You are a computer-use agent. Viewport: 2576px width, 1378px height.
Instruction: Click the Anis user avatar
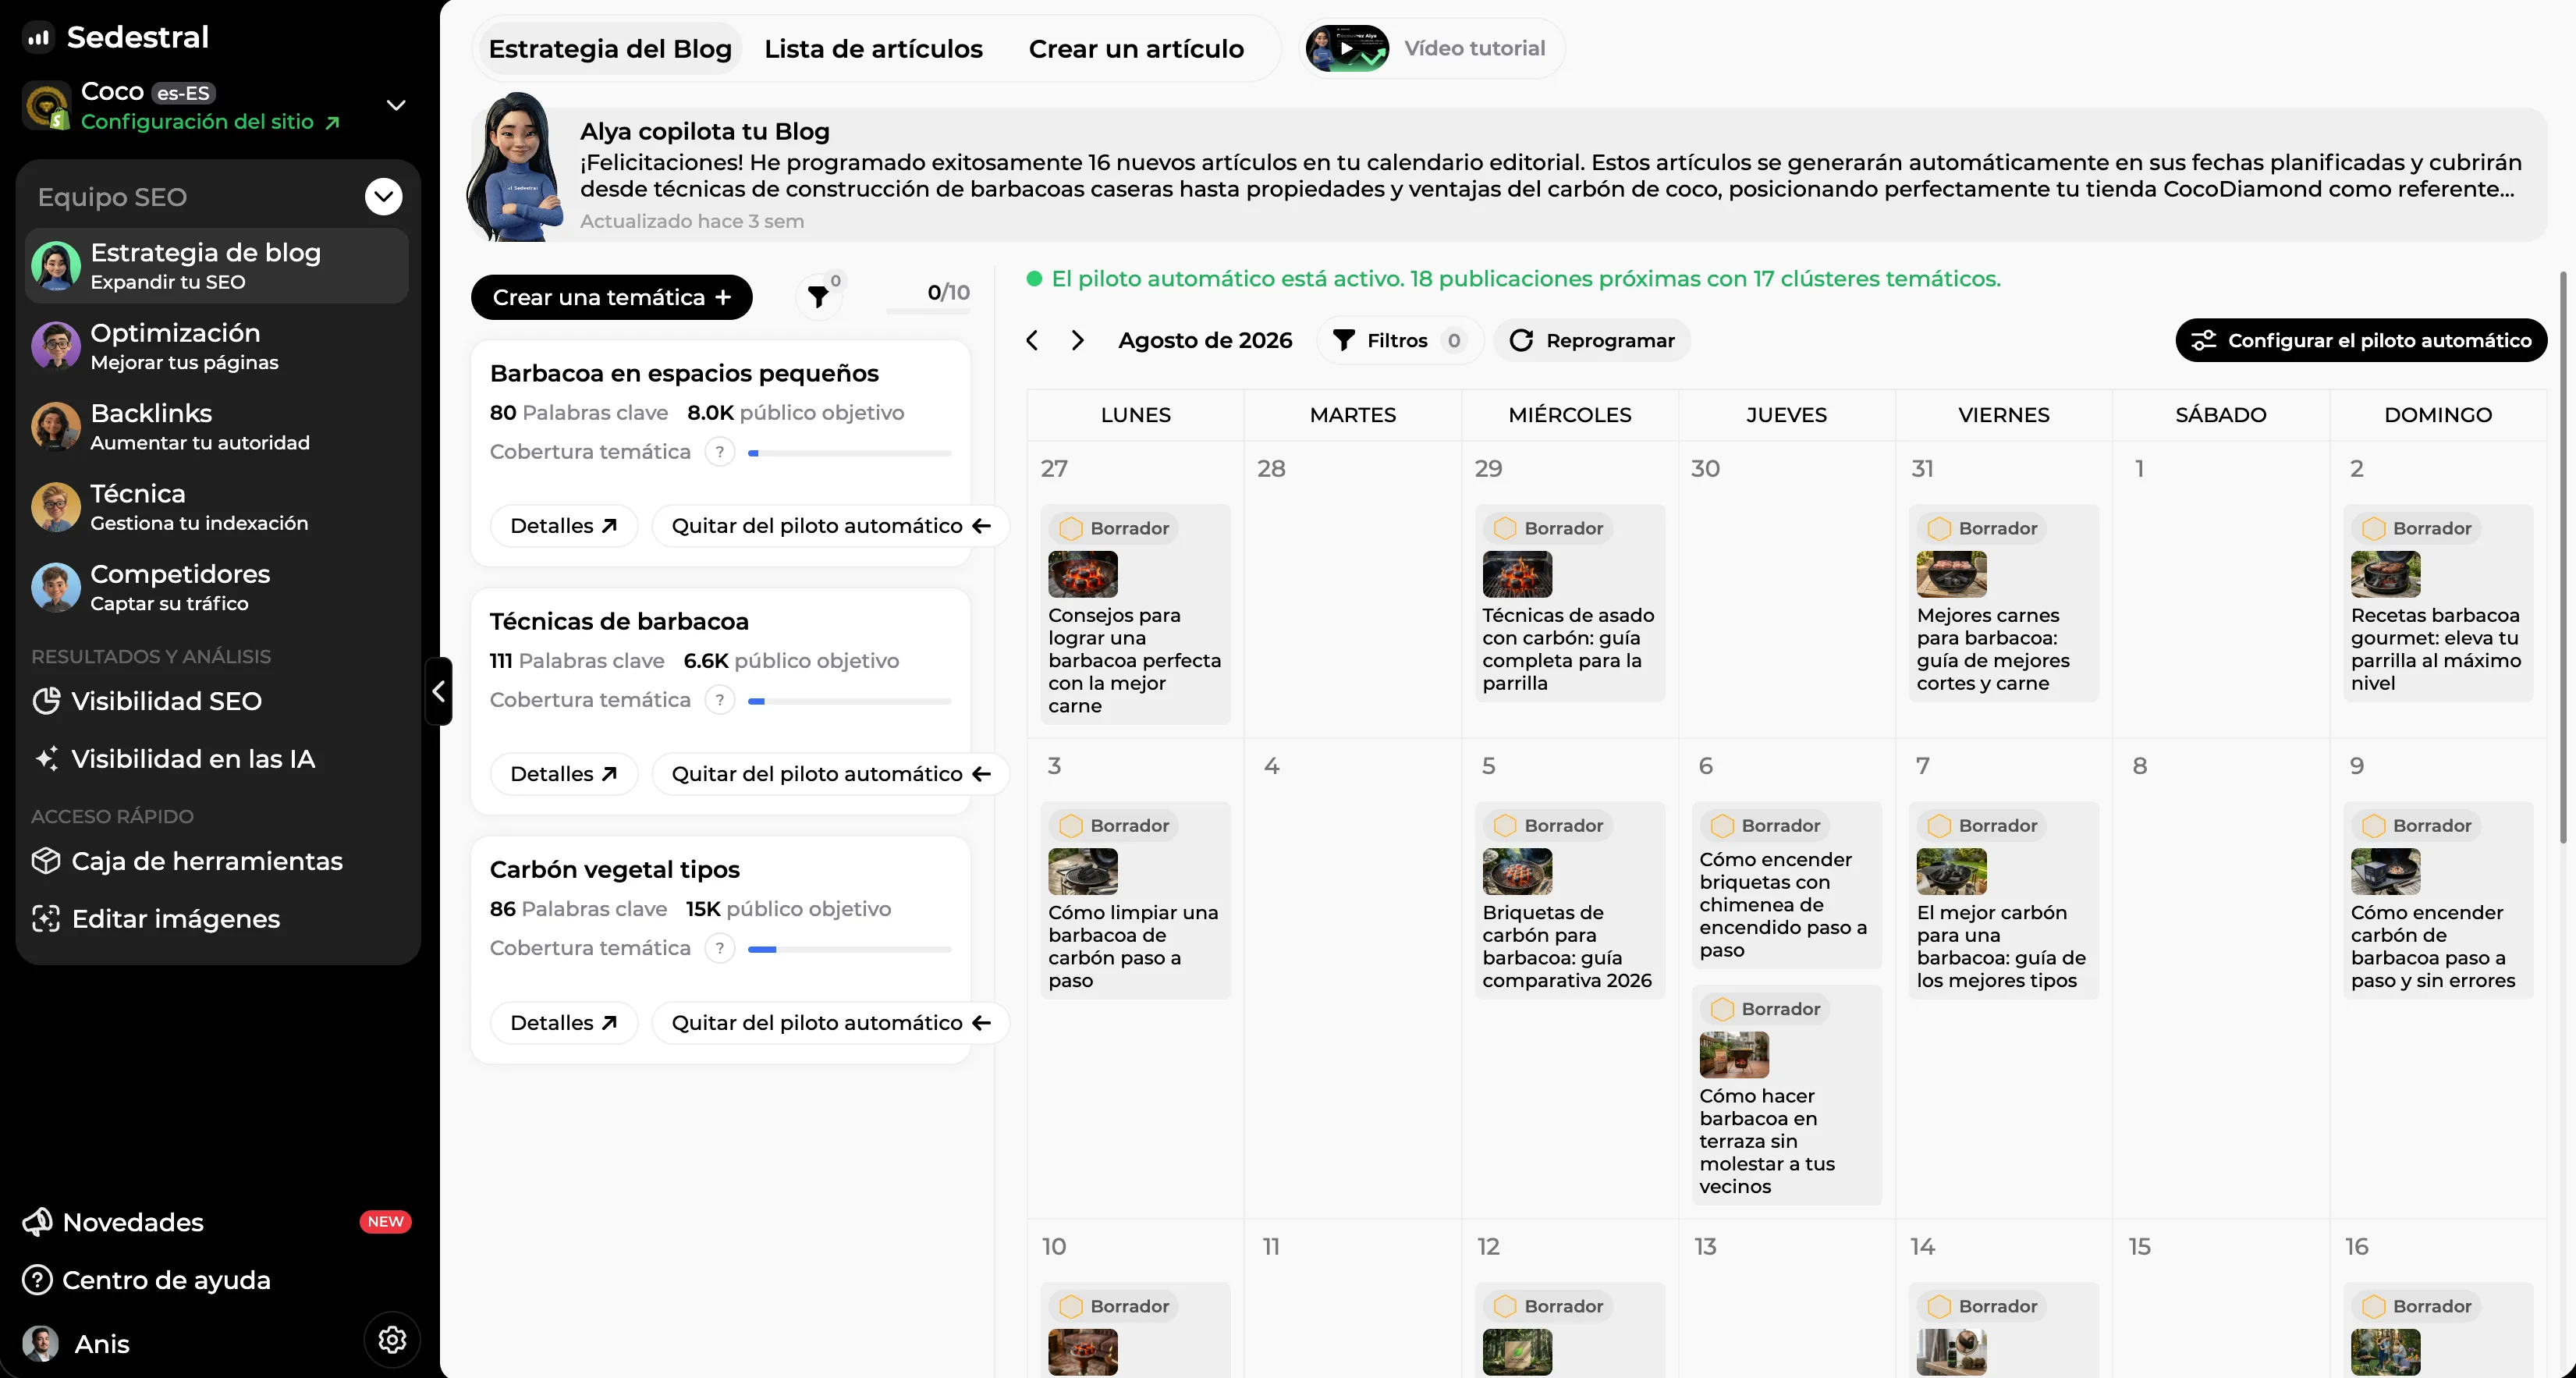[41, 1343]
